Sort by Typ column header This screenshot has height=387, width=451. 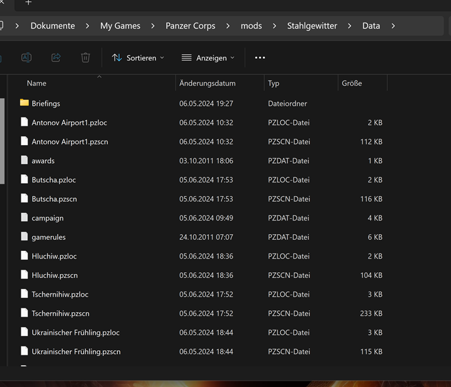[274, 83]
